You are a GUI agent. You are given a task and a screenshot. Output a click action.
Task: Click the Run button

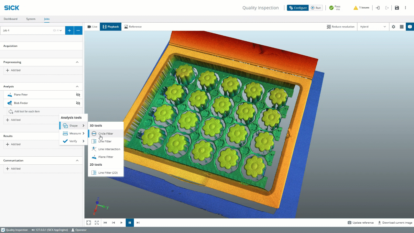tap(316, 8)
